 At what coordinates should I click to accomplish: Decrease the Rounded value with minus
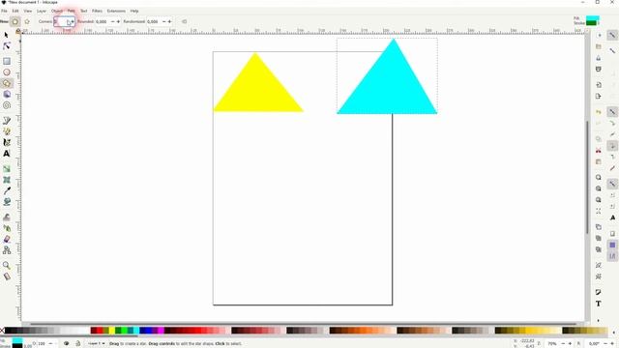[112, 21]
